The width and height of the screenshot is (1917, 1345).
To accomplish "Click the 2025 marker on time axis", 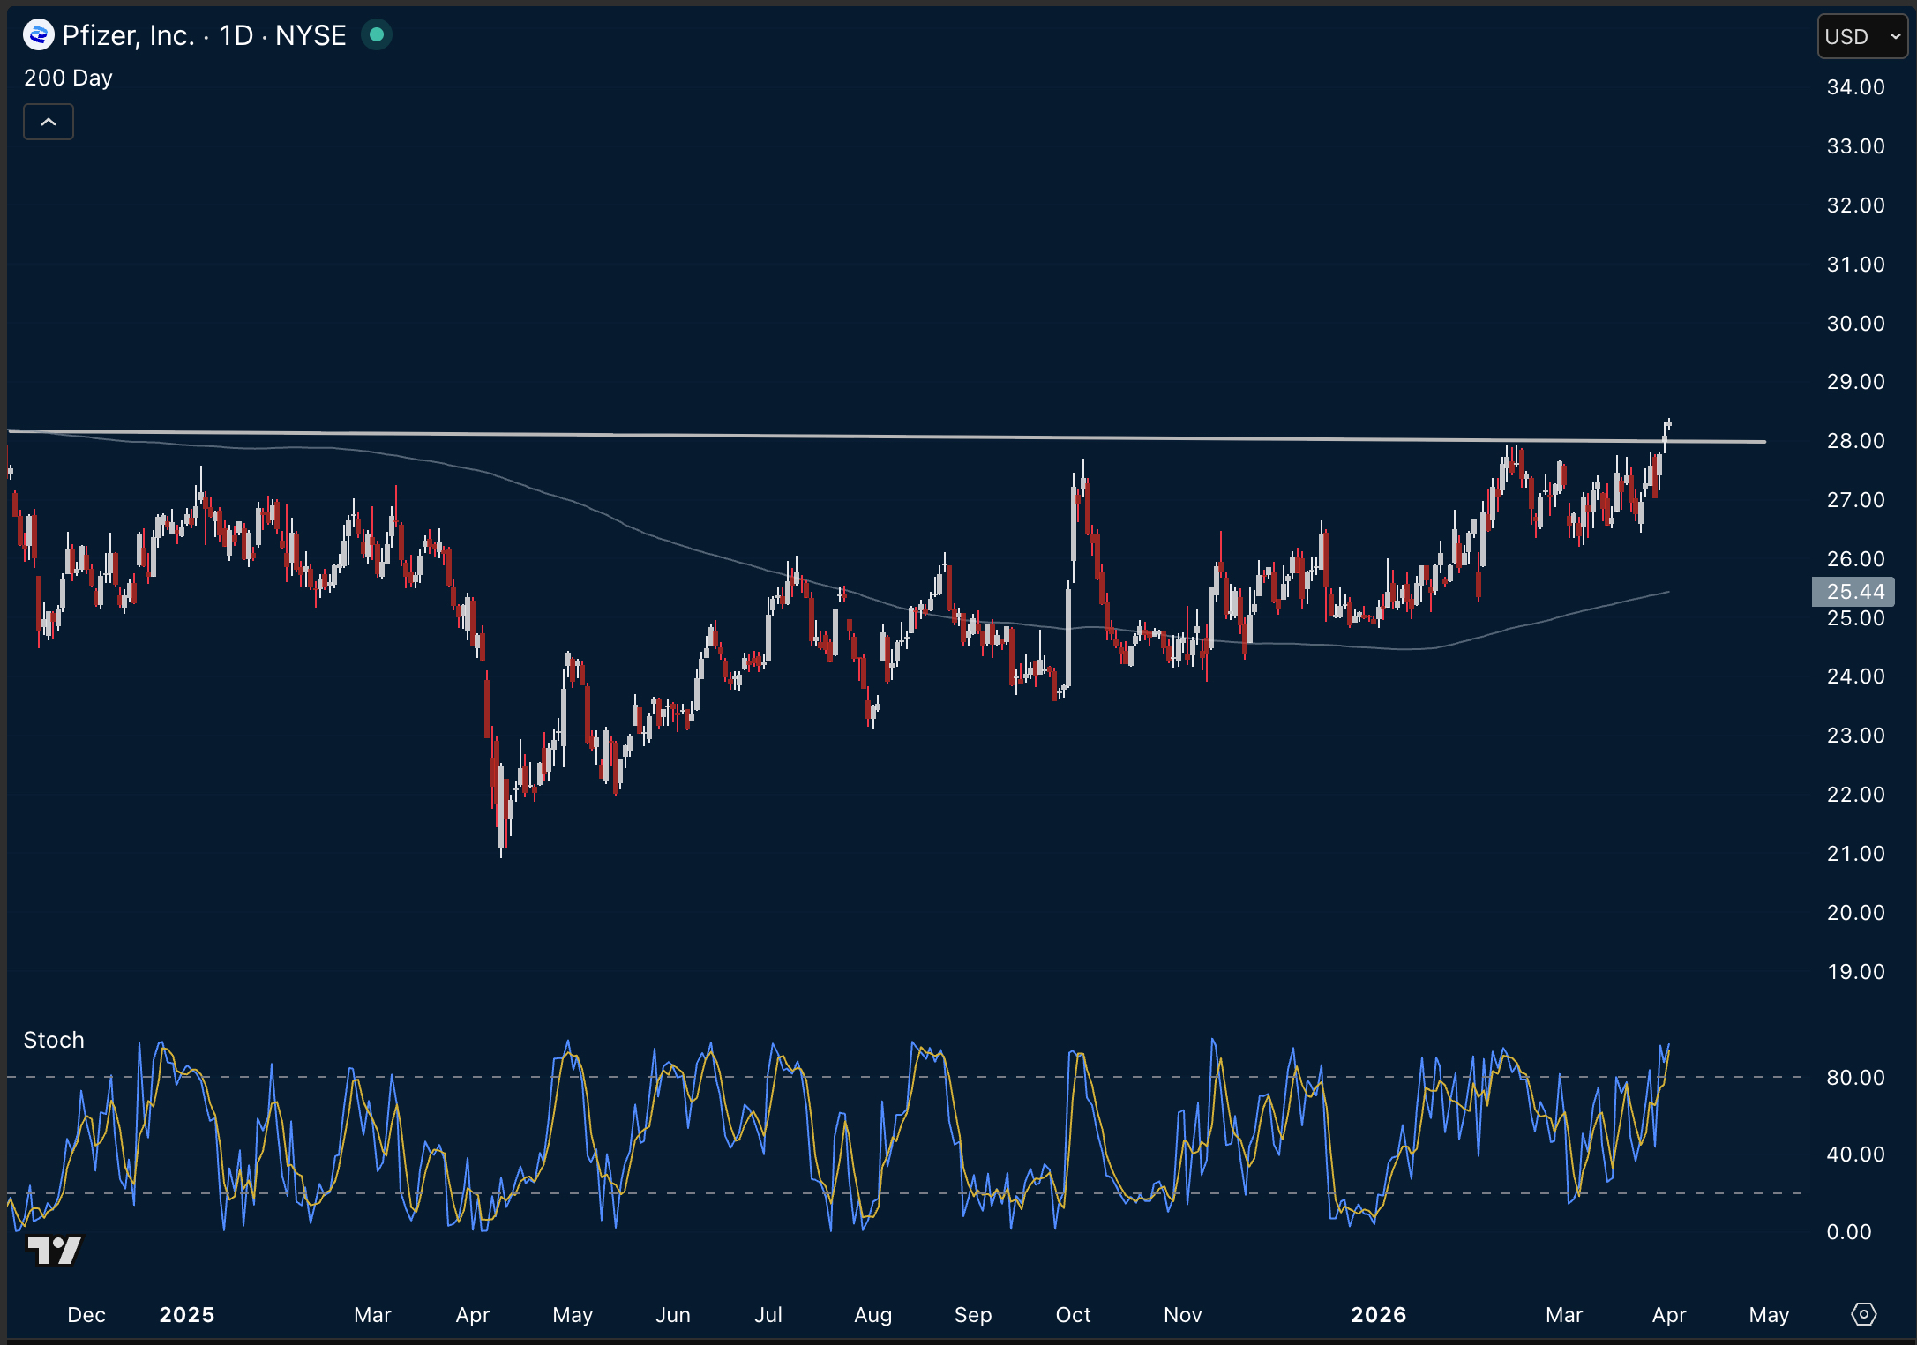I will [187, 1314].
